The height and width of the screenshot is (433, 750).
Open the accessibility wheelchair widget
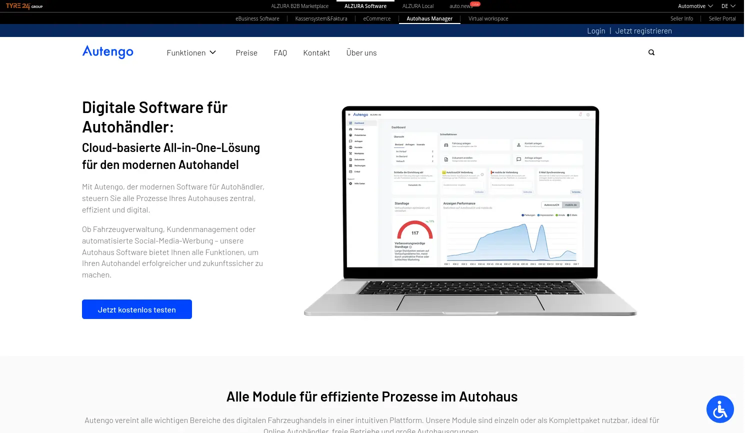tap(719, 409)
